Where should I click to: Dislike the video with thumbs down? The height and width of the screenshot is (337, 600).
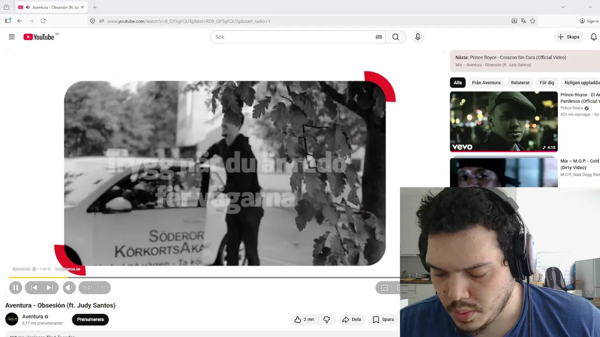click(327, 320)
